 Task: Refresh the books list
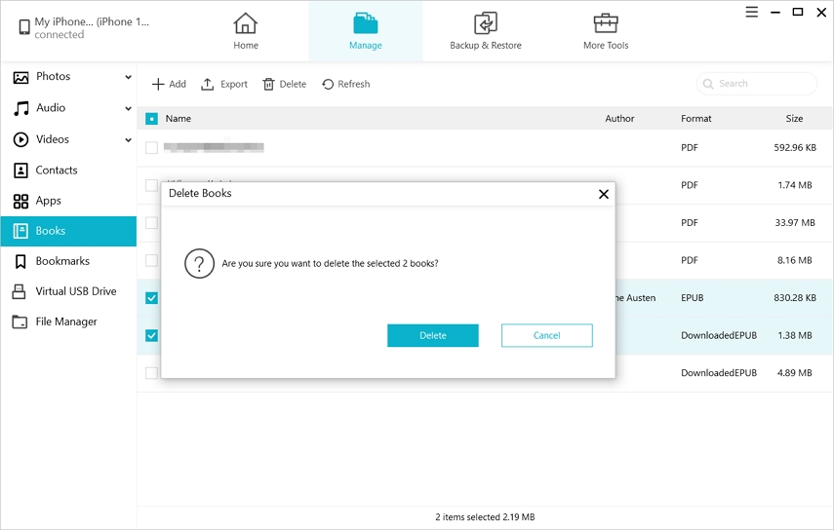[328, 85]
